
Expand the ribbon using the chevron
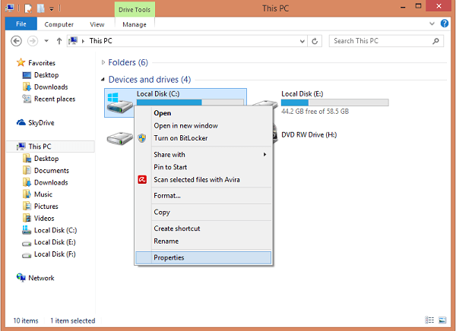(x=432, y=24)
